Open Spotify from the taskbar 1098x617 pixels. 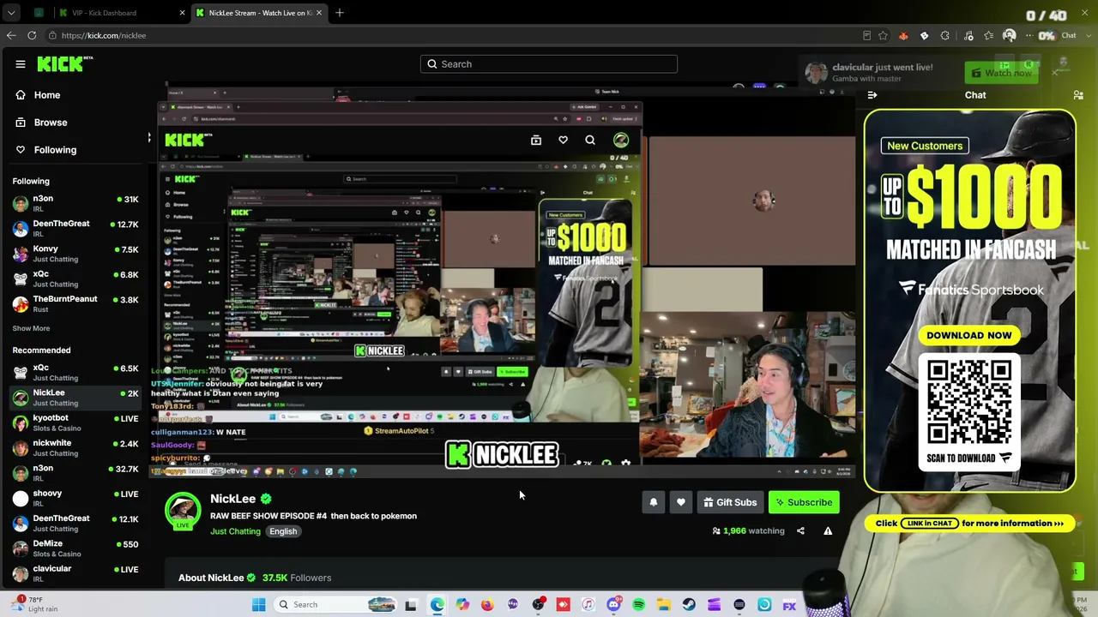[639, 605]
